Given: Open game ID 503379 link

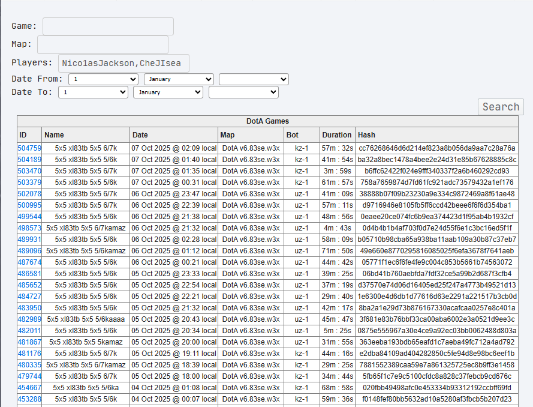Looking at the screenshot, I should (x=29, y=182).
